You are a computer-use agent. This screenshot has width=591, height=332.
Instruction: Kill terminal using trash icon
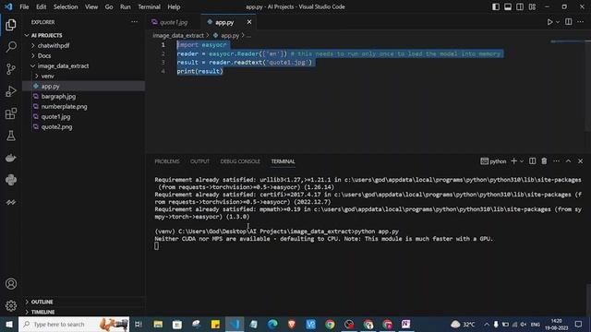click(x=544, y=161)
